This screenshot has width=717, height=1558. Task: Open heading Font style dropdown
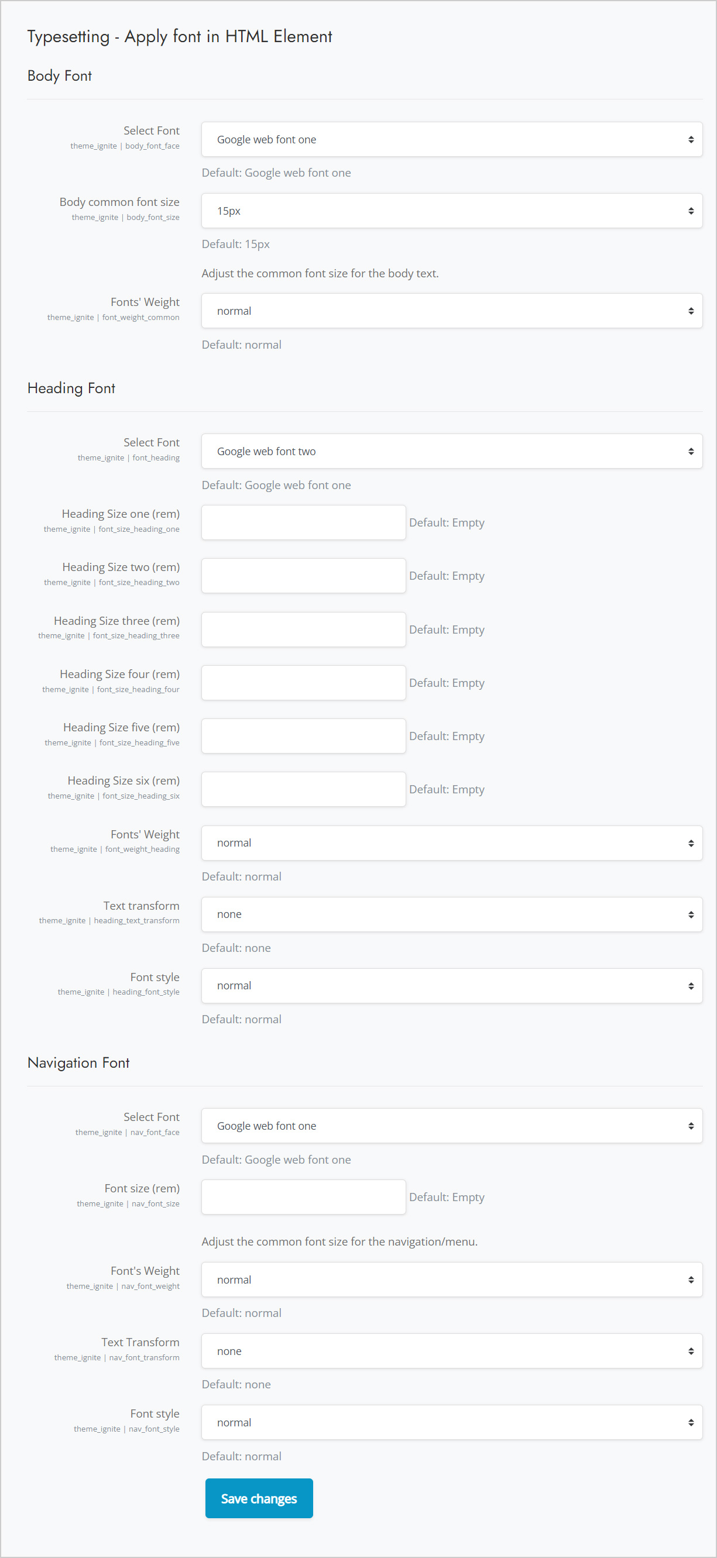pos(451,986)
